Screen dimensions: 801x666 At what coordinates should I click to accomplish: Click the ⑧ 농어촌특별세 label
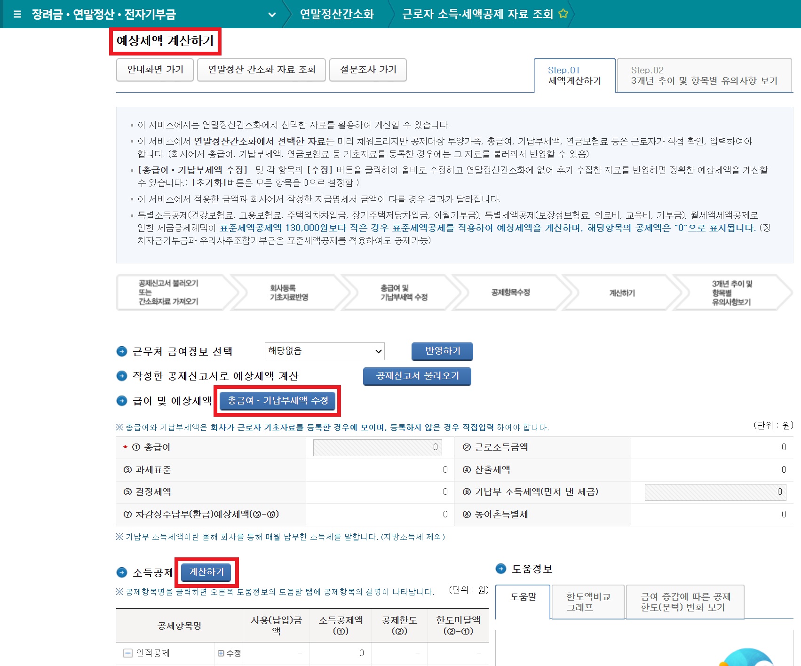(x=495, y=515)
